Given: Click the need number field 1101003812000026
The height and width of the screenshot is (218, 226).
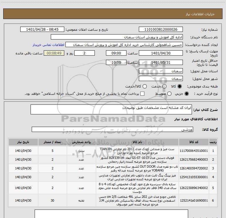Looking at the screenshot, I should 161,30.
